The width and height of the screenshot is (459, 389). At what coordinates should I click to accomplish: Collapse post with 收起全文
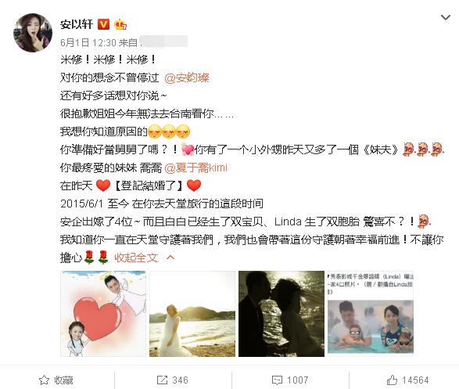click(136, 258)
